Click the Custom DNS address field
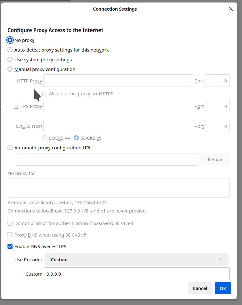242x305 pixels. point(137,274)
